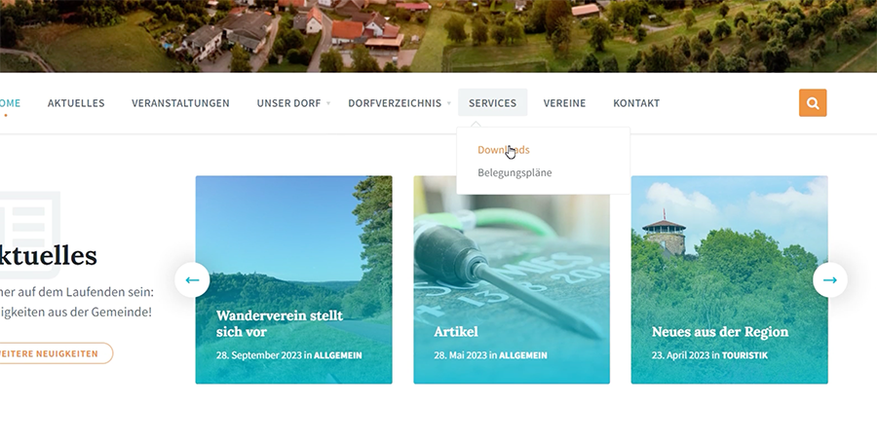The width and height of the screenshot is (877, 443).
Task: Open the Wanderverein stellt sich vor card
Action: click(293, 279)
